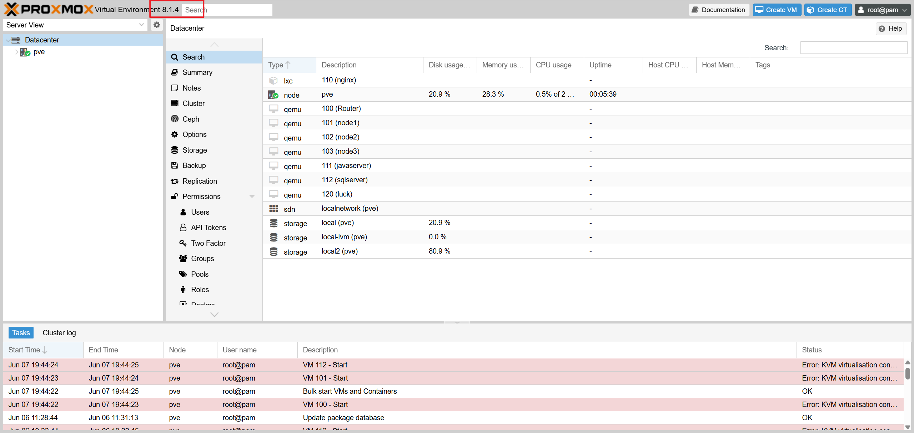Open Storage via its disk-stack icon
Image resolution: width=914 pixels, height=433 pixels.
tap(175, 150)
